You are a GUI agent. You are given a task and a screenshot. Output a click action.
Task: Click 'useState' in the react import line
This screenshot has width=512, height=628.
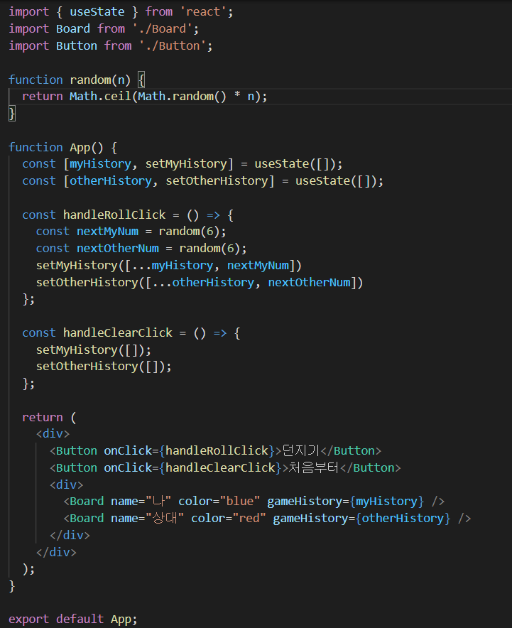(97, 11)
